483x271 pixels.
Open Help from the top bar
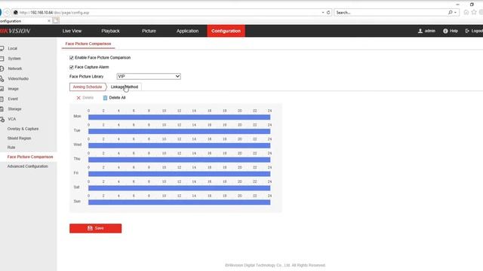pos(451,31)
